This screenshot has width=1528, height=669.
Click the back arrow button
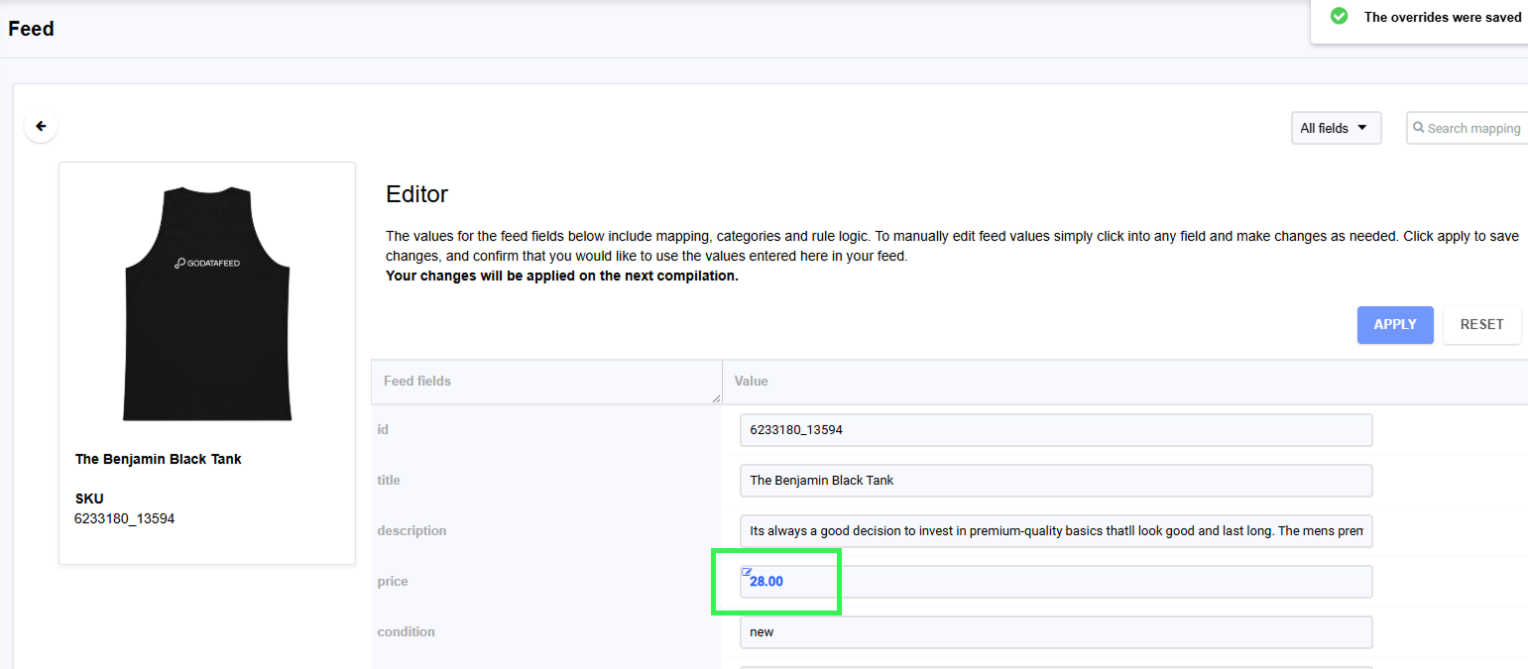41,127
